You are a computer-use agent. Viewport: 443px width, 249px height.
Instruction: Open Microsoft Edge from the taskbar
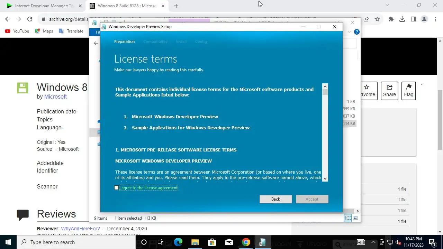pos(178,242)
